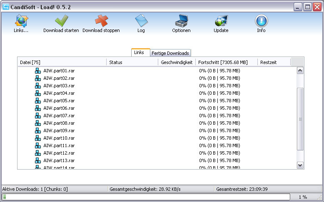Sort by the Datei [75] column header
Viewport: 324px width, 202px height.
tap(62, 62)
